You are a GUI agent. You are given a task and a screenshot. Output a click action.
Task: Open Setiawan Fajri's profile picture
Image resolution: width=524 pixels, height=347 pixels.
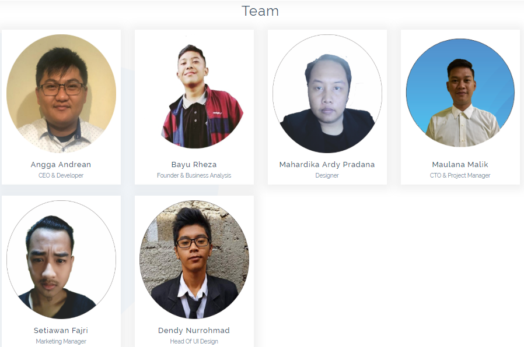pyautogui.click(x=61, y=260)
